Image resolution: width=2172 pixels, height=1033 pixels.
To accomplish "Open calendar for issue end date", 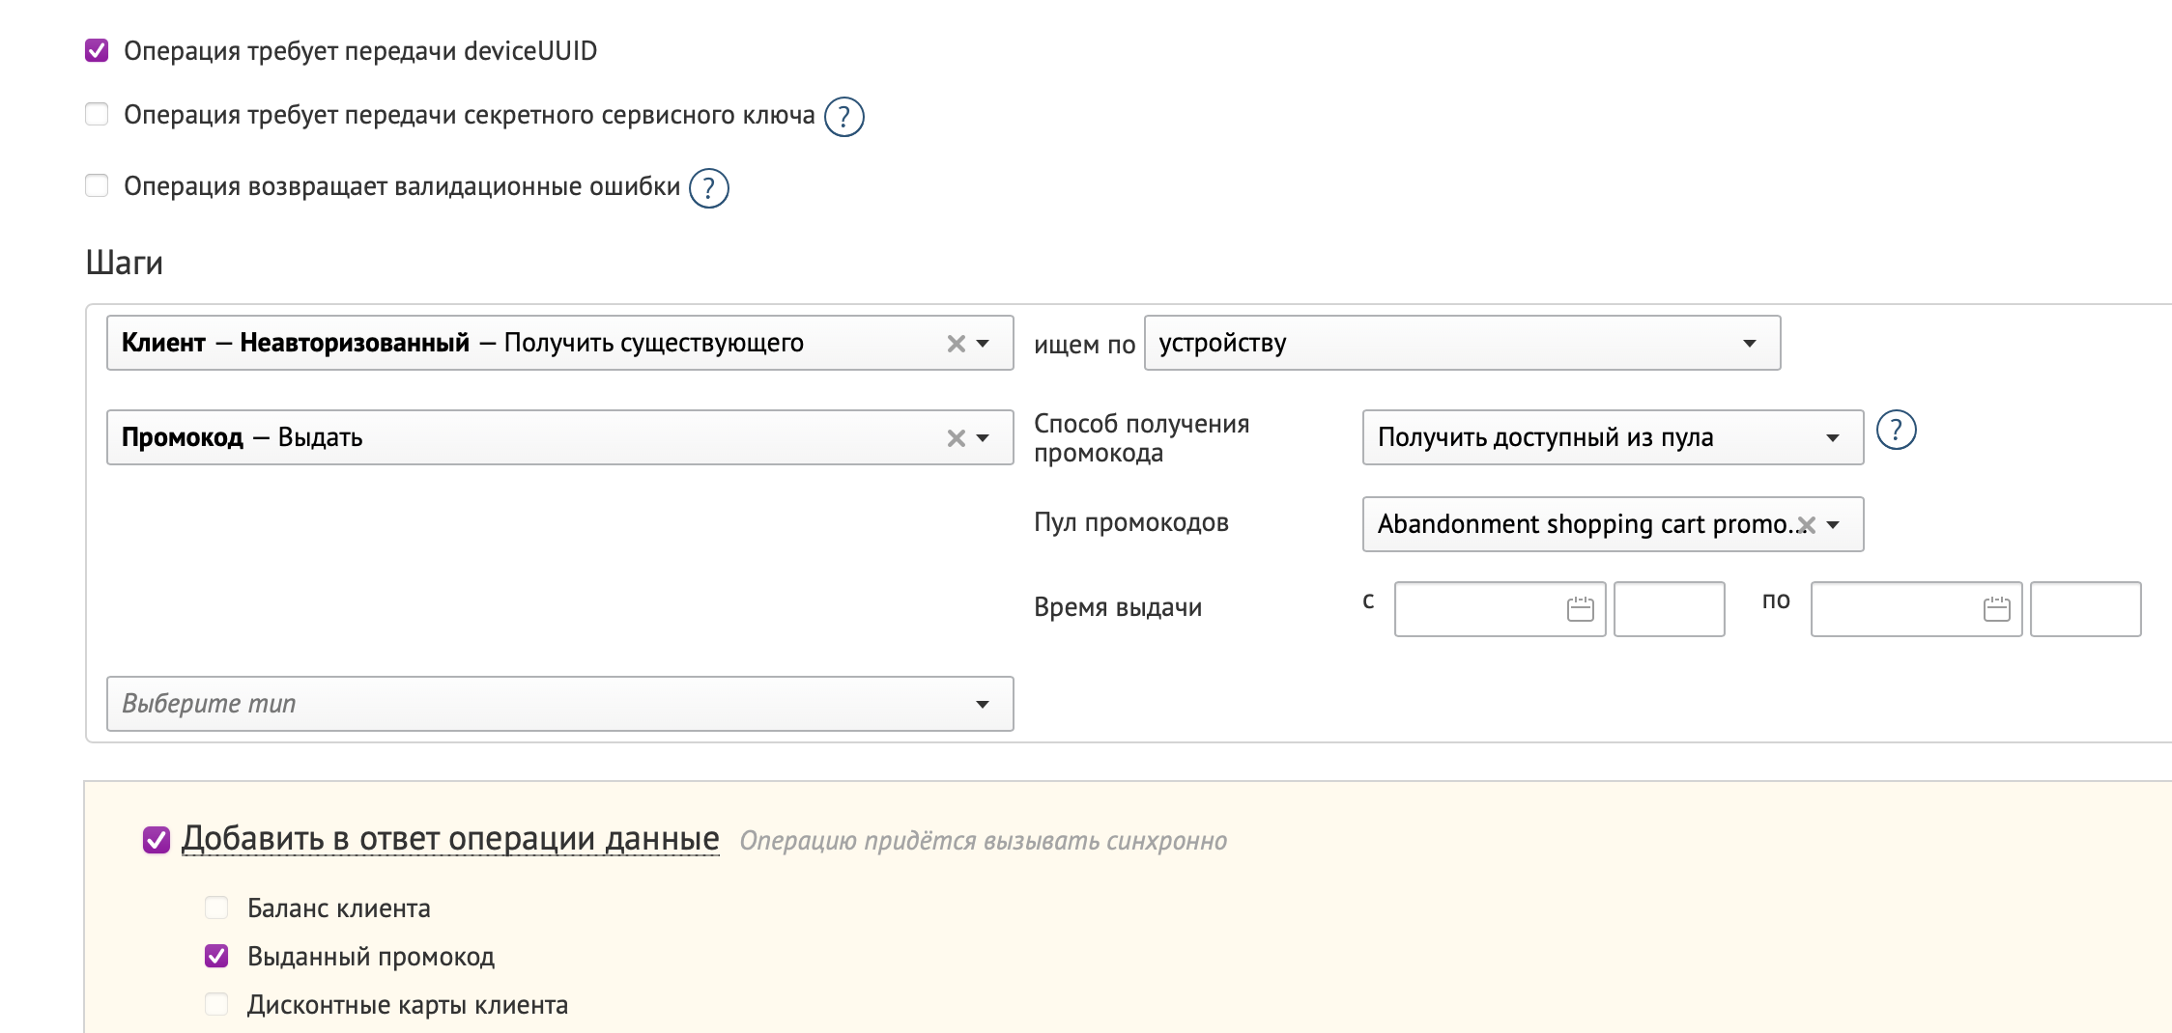I will pyautogui.click(x=1996, y=609).
